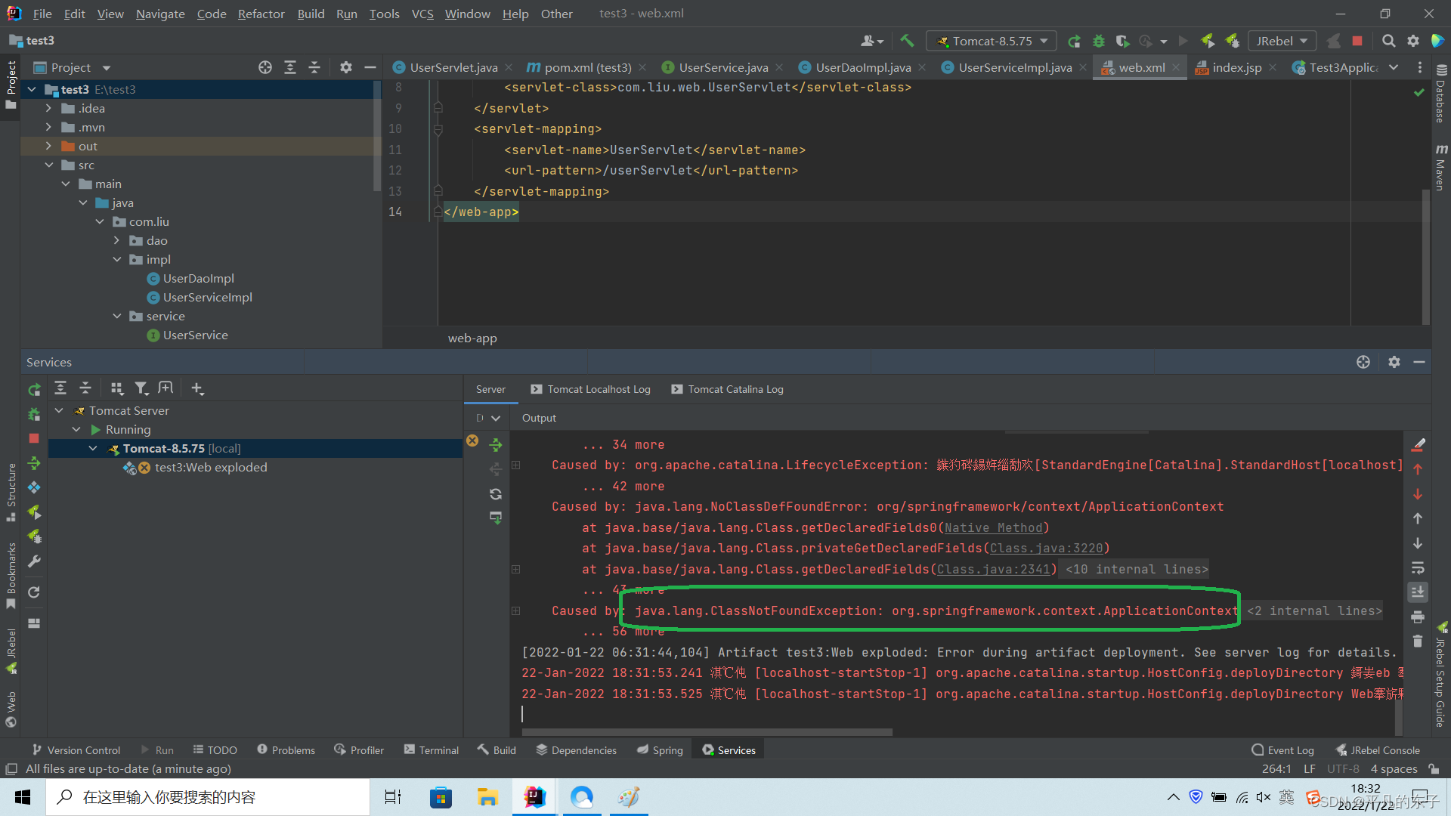Open IDE settings gear in top toolbar
Screen dimensions: 1451x816
(1412, 41)
